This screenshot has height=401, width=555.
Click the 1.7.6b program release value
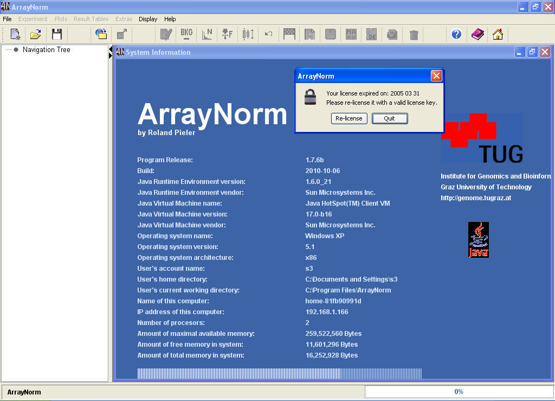pos(315,160)
